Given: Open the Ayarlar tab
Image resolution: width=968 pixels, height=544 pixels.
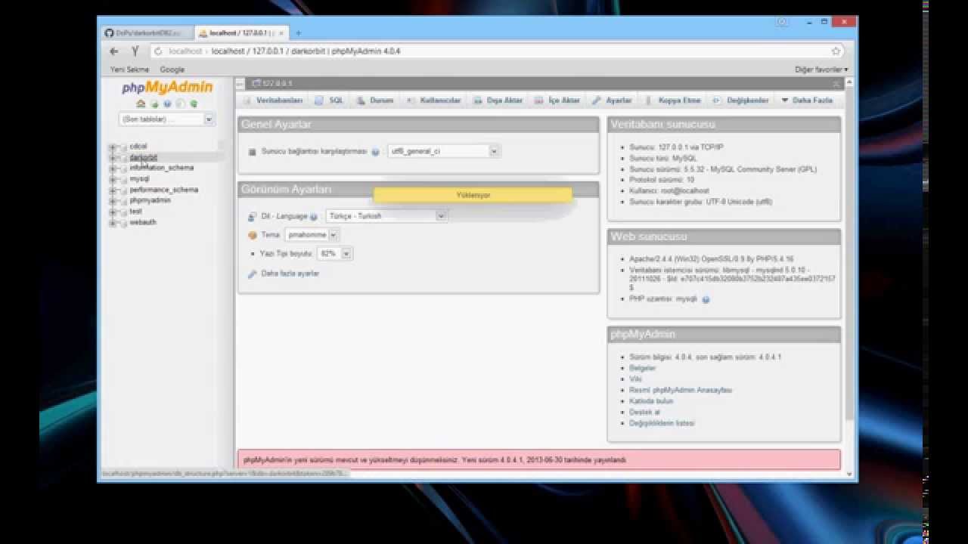Looking at the screenshot, I should tap(612, 100).
